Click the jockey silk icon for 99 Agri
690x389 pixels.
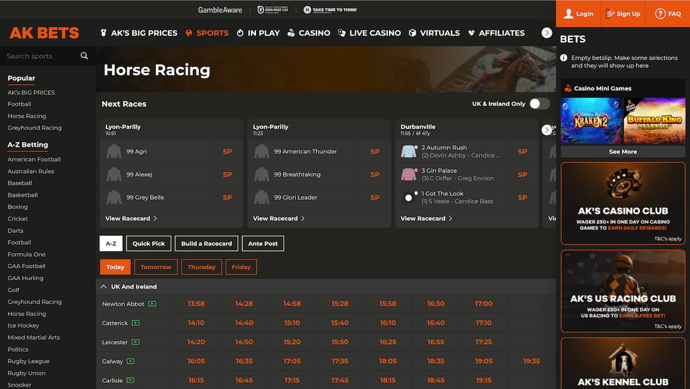pyautogui.click(x=114, y=151)
